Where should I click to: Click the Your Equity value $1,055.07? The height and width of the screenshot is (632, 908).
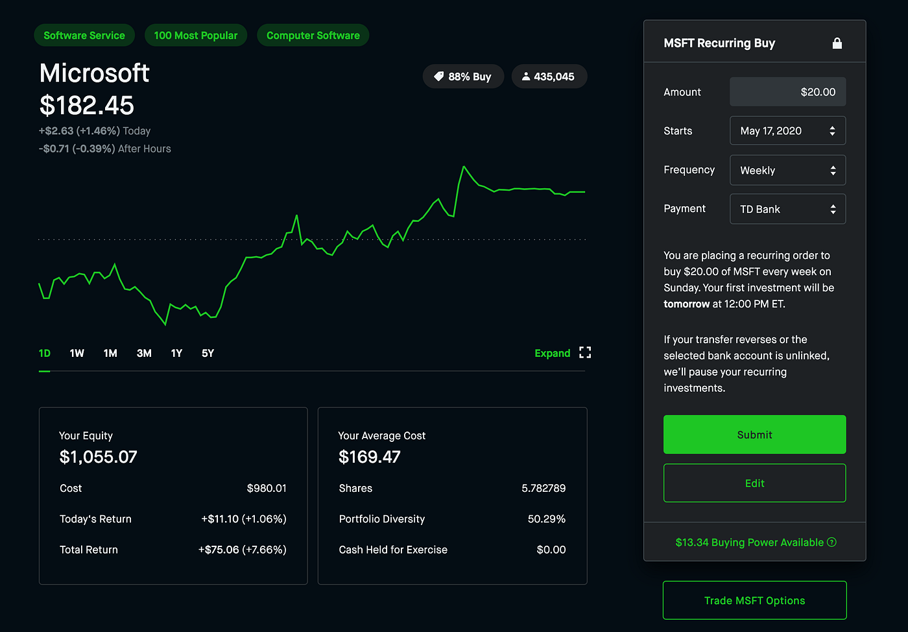(98, 457)
